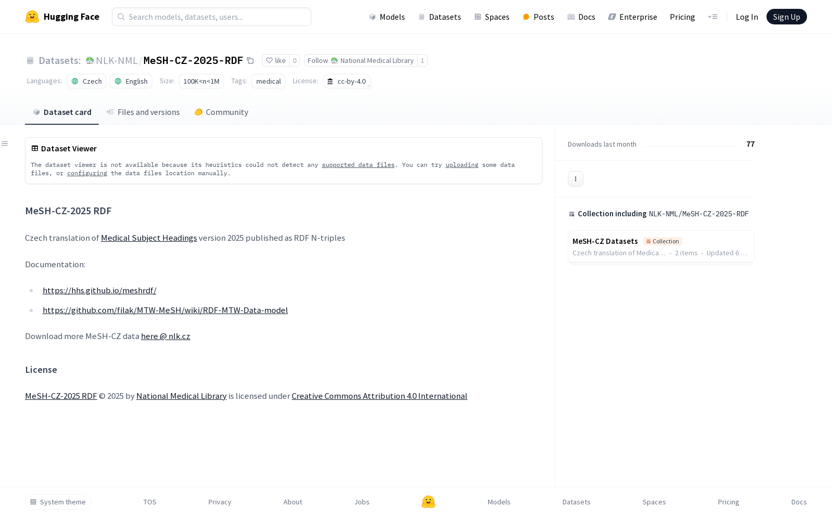Click the Dataset Viewer heading
Image resolution: width=832 pixels, height=520 pixels.
pos(69,148)
